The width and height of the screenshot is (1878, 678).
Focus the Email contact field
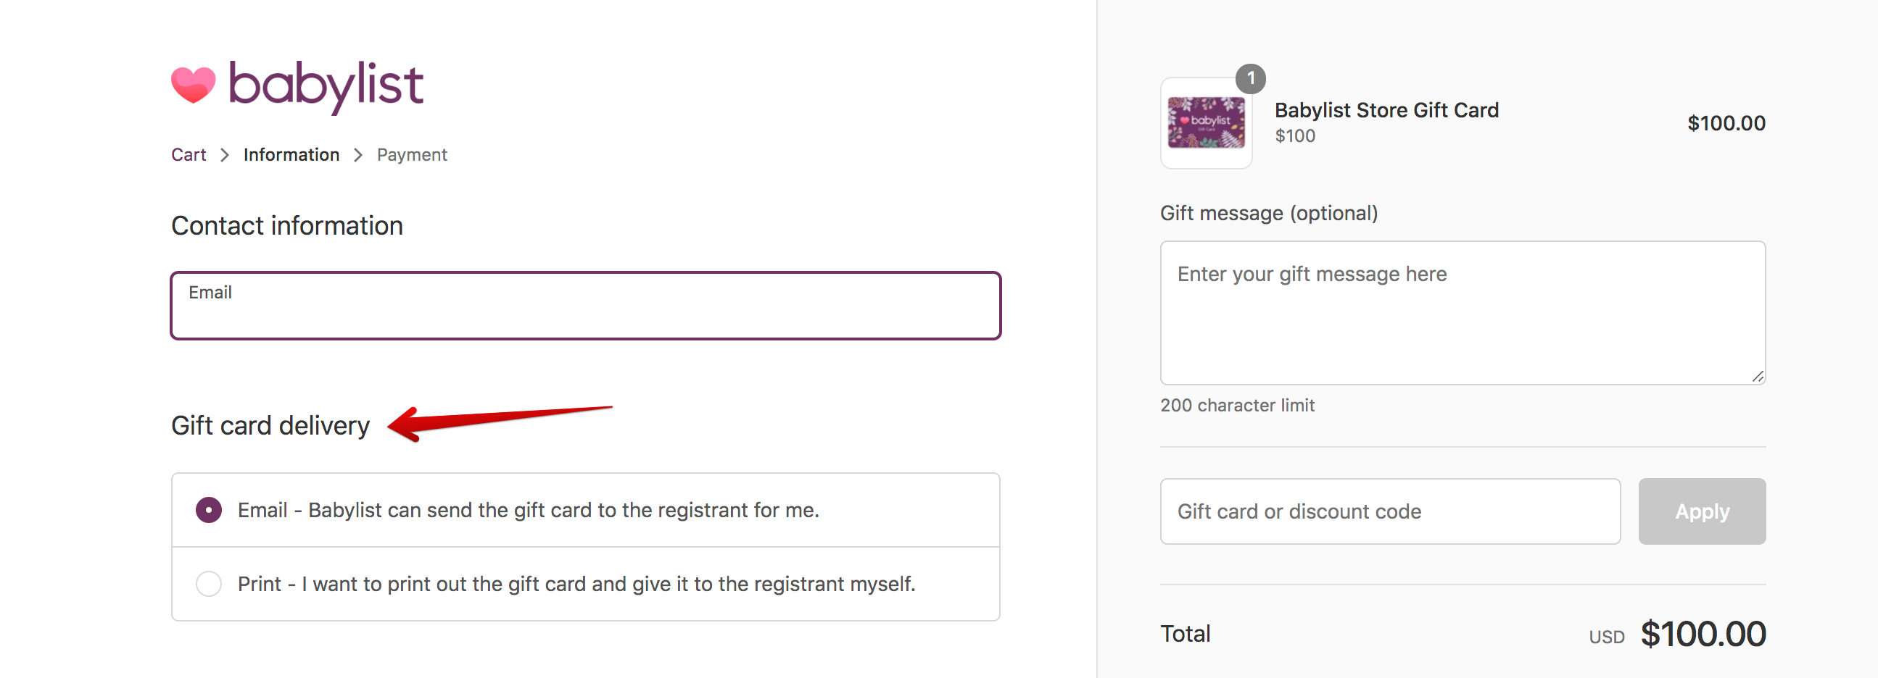click(585, 306)
